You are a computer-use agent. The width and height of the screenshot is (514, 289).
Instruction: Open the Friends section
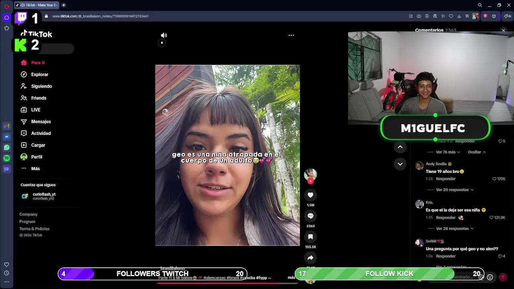point(33,98)
